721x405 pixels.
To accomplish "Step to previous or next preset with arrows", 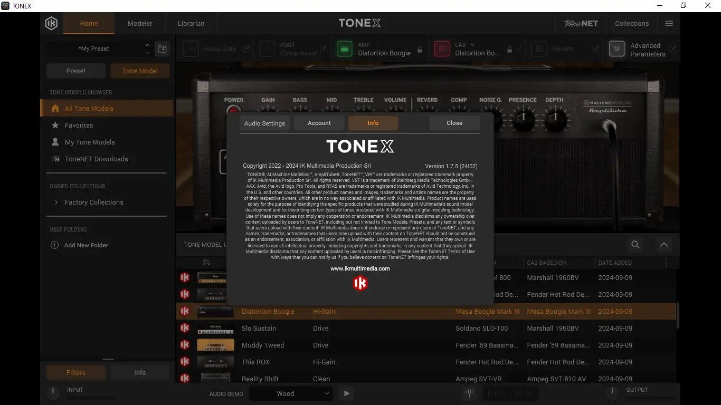I will coord(148,49).
